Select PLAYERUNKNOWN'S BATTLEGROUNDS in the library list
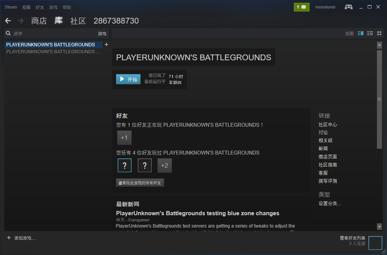The width and height of the screenshot is (387, 255). [53, 44]
